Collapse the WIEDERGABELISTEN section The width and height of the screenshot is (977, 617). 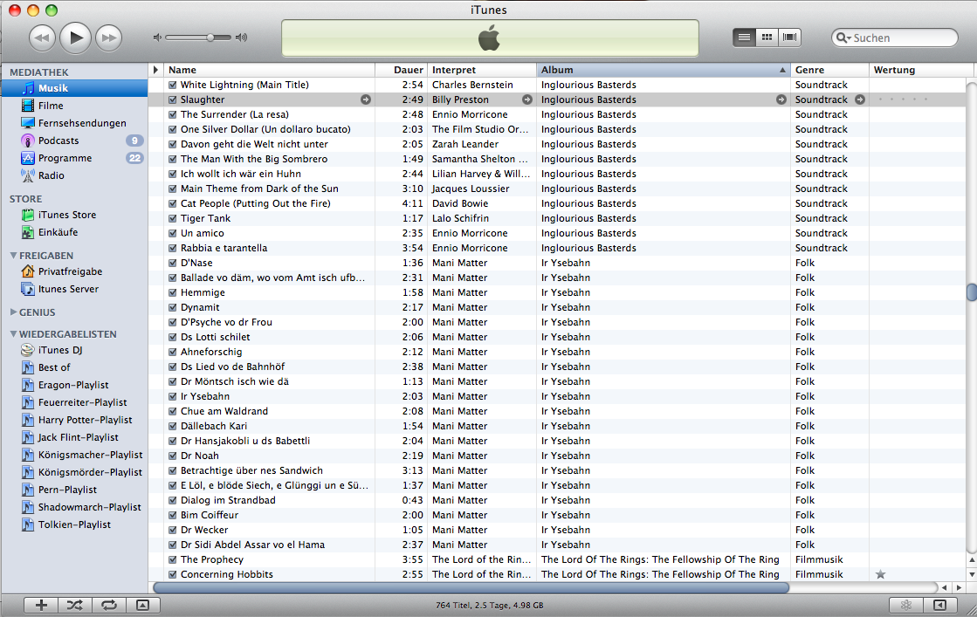14,333
